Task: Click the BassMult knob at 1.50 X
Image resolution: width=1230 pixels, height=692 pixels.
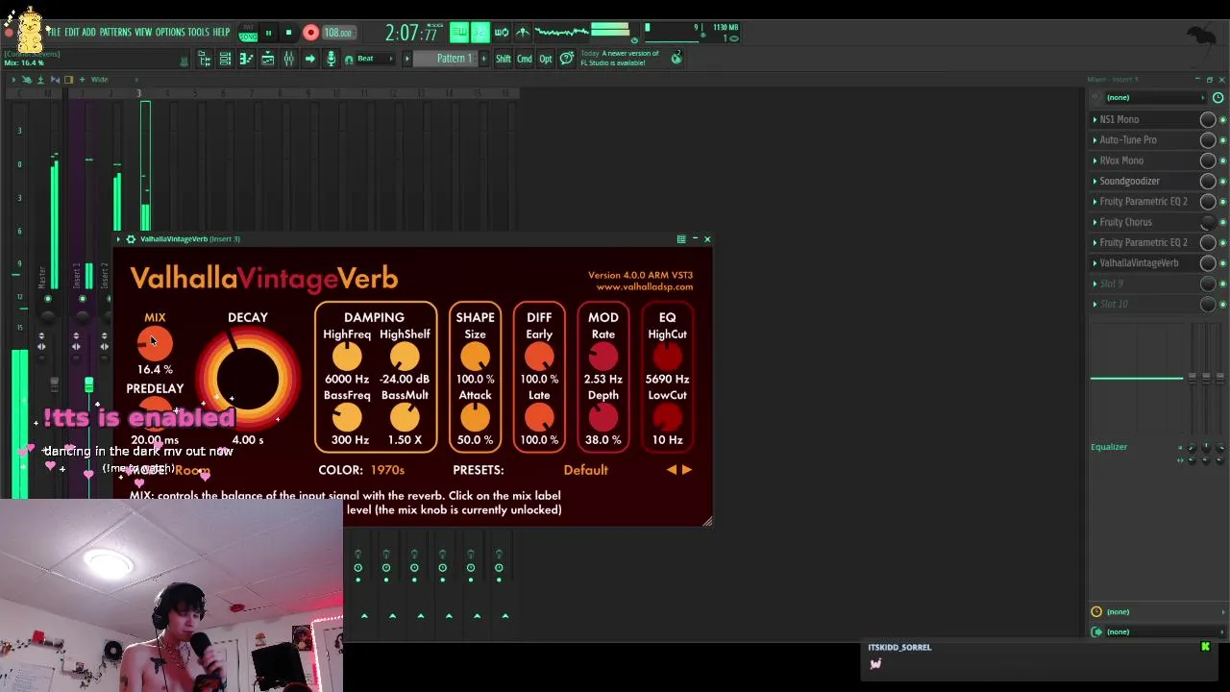Action: point(405,417)
